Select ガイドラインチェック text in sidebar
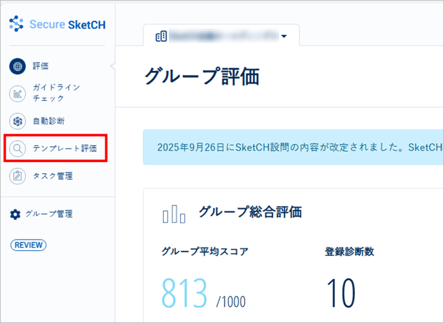 [x=56, y=93]
